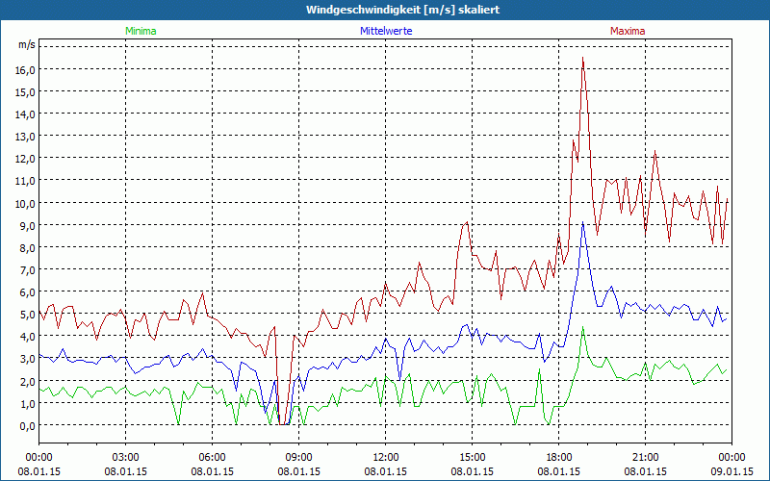This screenshot has width=770, height=481.
Task: Click the 10,0 y-axis value
Action: coord(25,203)
